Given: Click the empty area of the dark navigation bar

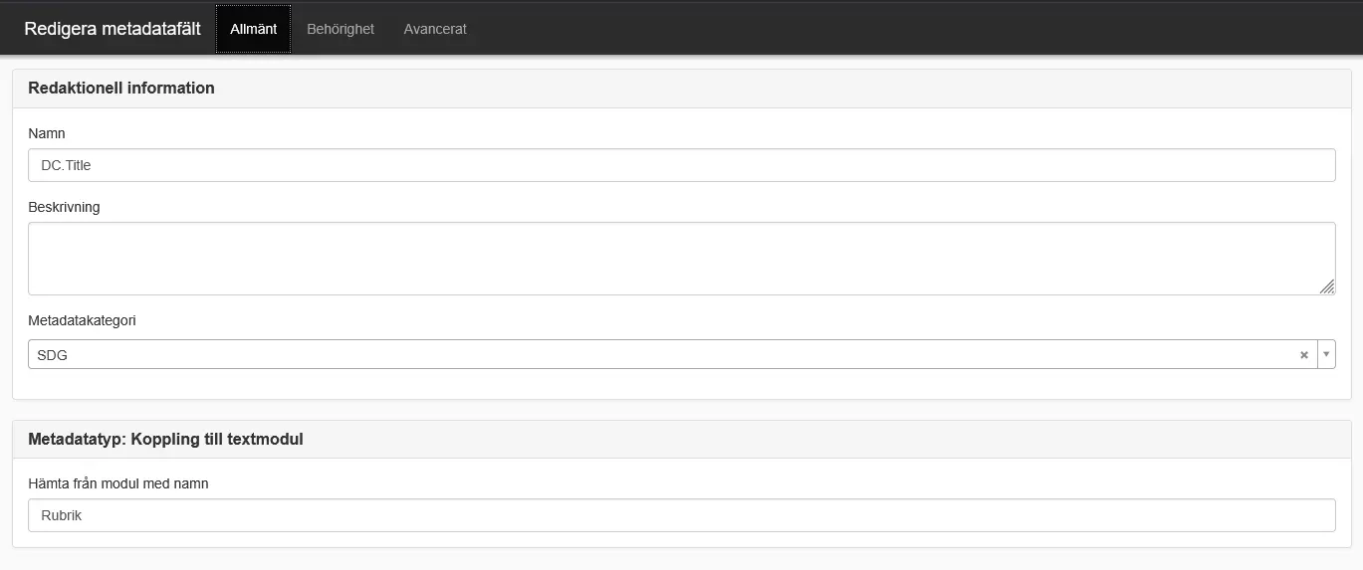Looking at the screenshot, I should point(896,29).
